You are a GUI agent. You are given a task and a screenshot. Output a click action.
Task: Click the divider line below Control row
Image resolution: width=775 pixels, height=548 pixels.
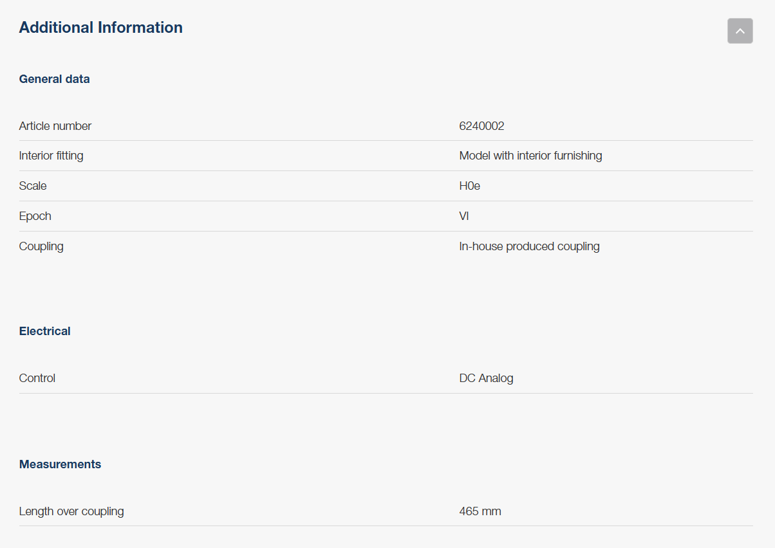[x=386, y=393]
